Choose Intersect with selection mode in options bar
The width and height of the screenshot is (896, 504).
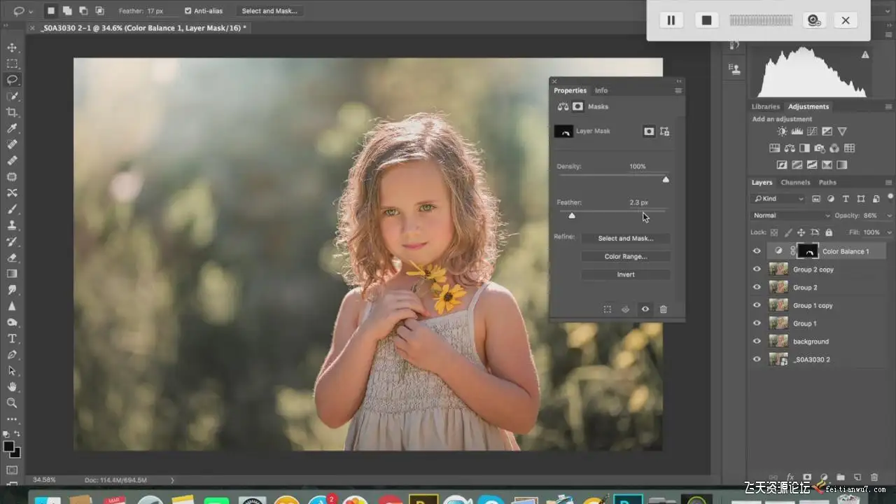tap(99, 11)
